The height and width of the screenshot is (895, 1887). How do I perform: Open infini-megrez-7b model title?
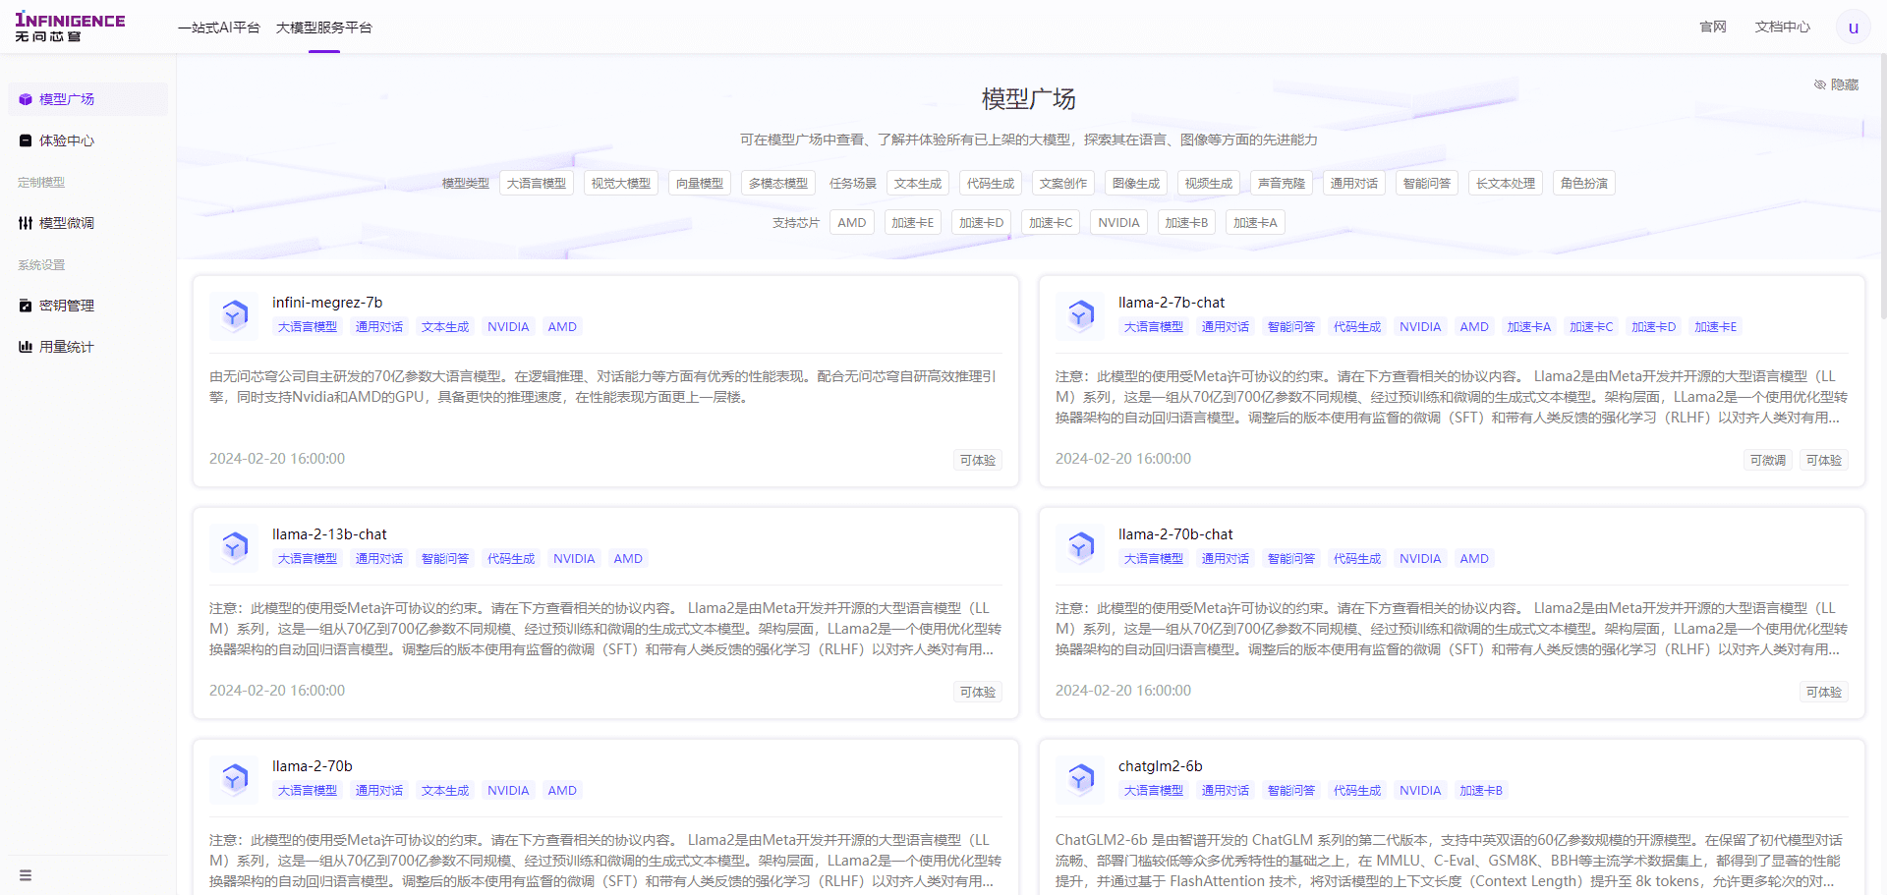[327, 303]
